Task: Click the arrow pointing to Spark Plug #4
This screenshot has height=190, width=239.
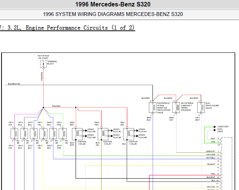Action: point(86,136)
